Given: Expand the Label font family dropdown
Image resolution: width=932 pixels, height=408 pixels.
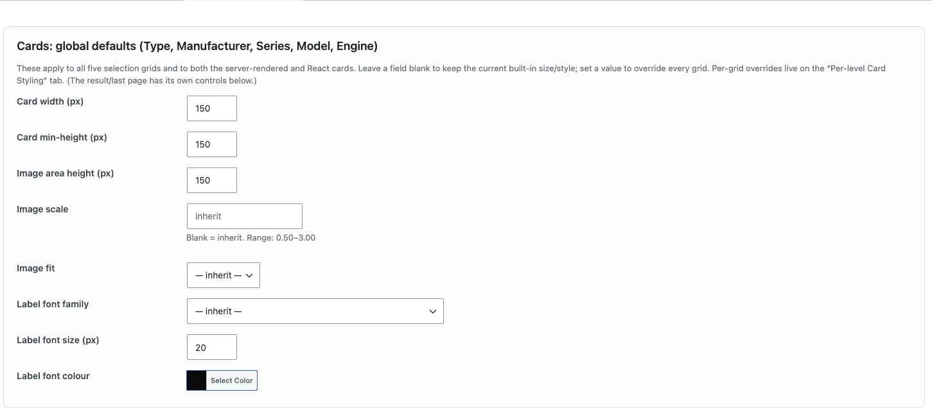Looking at the screenshot, I should click(x=315, y=311).
